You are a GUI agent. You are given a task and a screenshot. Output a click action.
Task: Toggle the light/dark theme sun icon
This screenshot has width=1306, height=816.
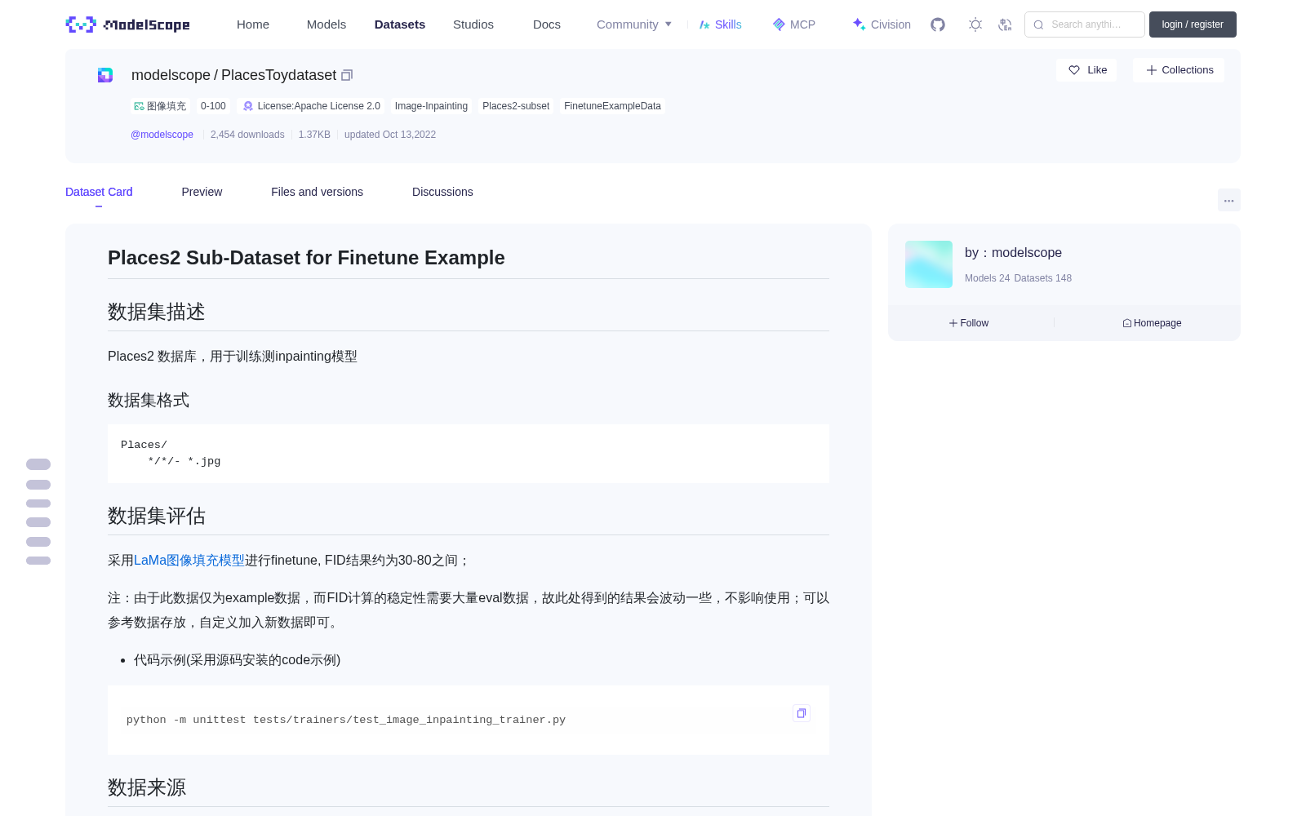pyautogui.click(x=975, y=24)
